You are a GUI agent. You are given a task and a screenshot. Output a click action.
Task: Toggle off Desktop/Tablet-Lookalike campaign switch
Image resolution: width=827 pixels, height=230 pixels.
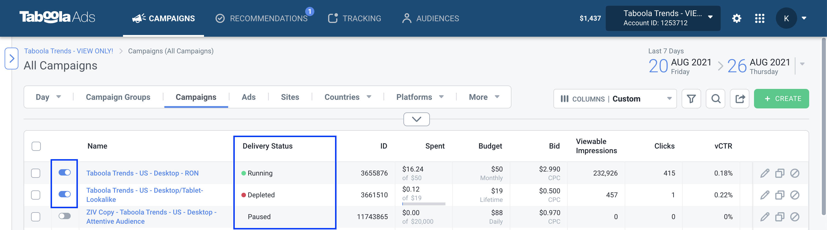pos(65,194)
